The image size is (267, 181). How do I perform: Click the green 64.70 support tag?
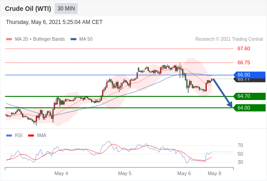coord(249,96)
